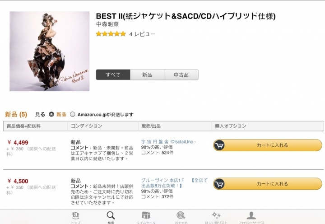Tap the search magnifier icon
325x224 pixels.
pyautogui.click(x=111, y=215)
